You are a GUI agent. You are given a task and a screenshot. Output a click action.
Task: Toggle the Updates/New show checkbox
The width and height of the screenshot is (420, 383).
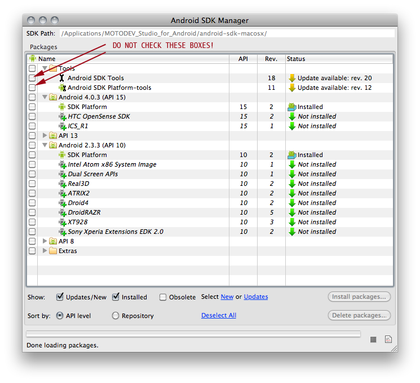tap(60, 297)
